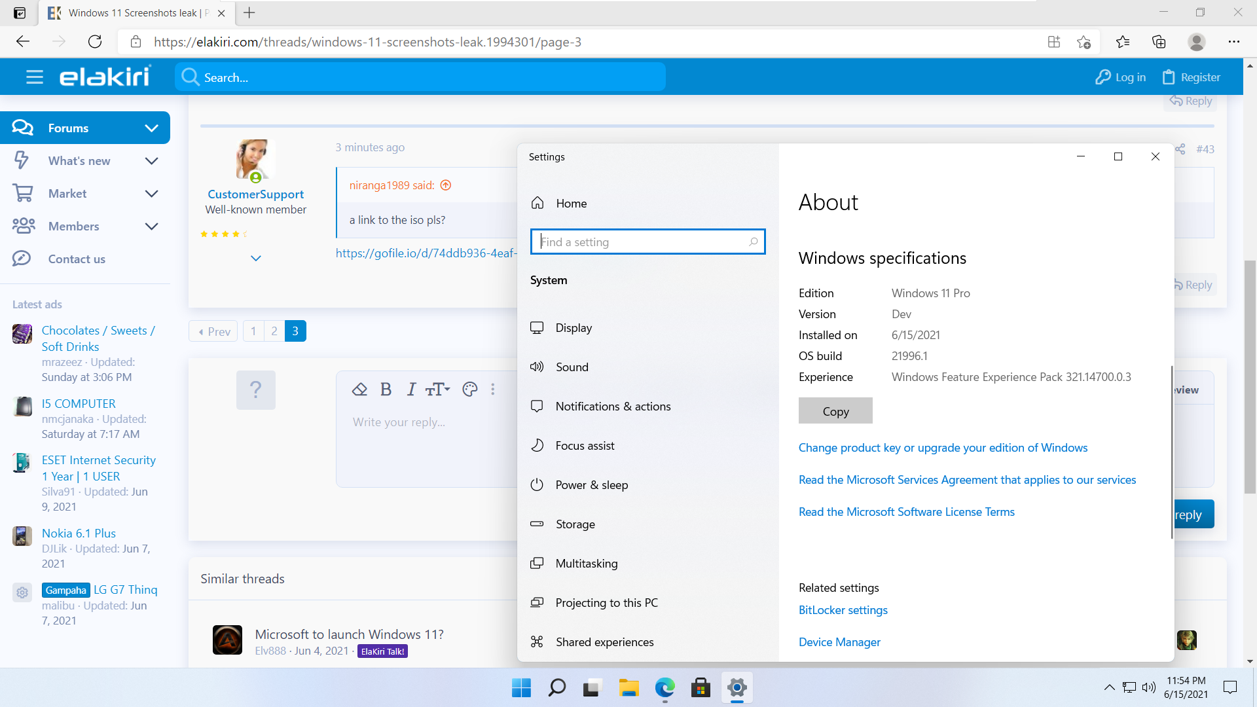Click the Write your reply text area

coord(427,445)
